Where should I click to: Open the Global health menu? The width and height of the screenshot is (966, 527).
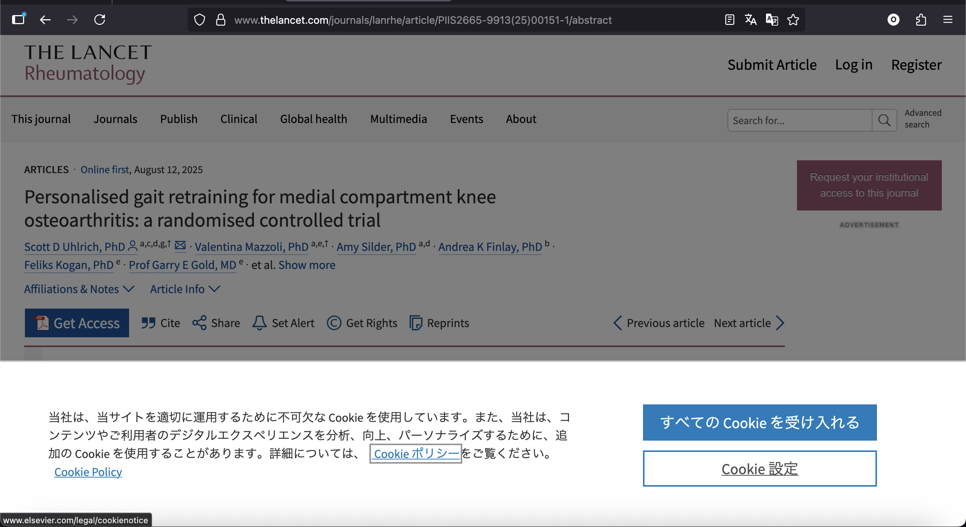314,119
